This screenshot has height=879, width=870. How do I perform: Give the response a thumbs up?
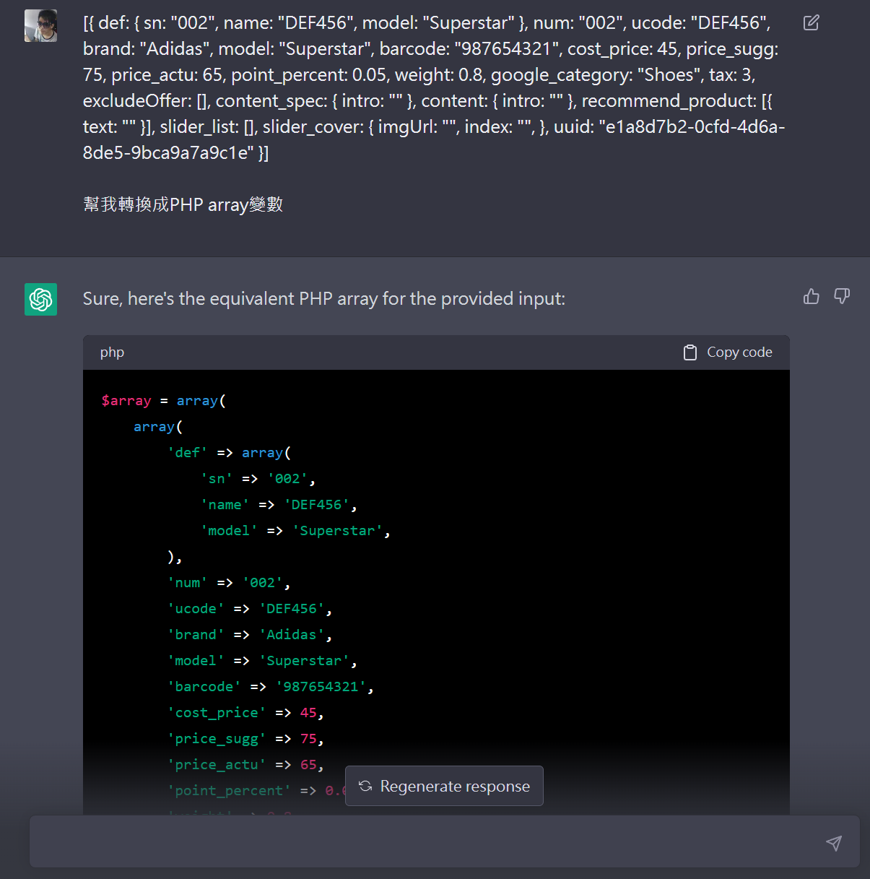[811, 296]
